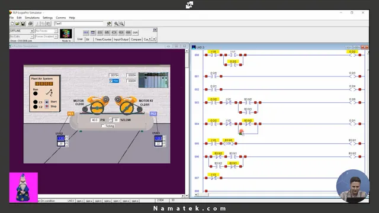
Task: Open the Simulations menu
Action: [32, 18]
